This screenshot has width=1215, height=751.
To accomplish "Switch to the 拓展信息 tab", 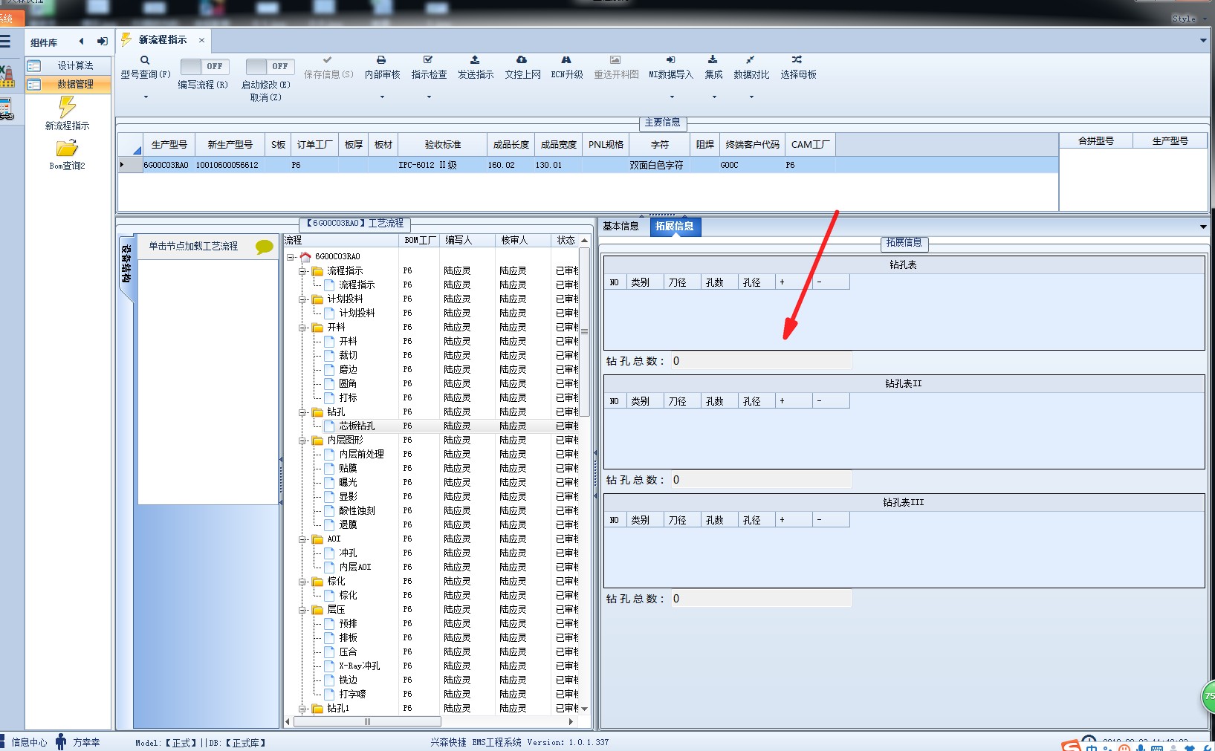I will 675,227.
